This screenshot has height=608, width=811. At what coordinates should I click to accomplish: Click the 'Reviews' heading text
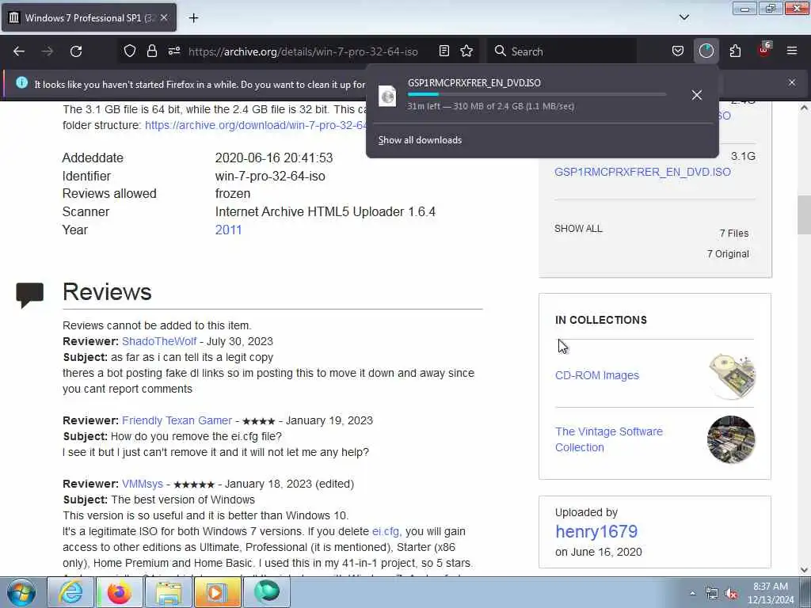pyautogui.click(x=107, y=291)
